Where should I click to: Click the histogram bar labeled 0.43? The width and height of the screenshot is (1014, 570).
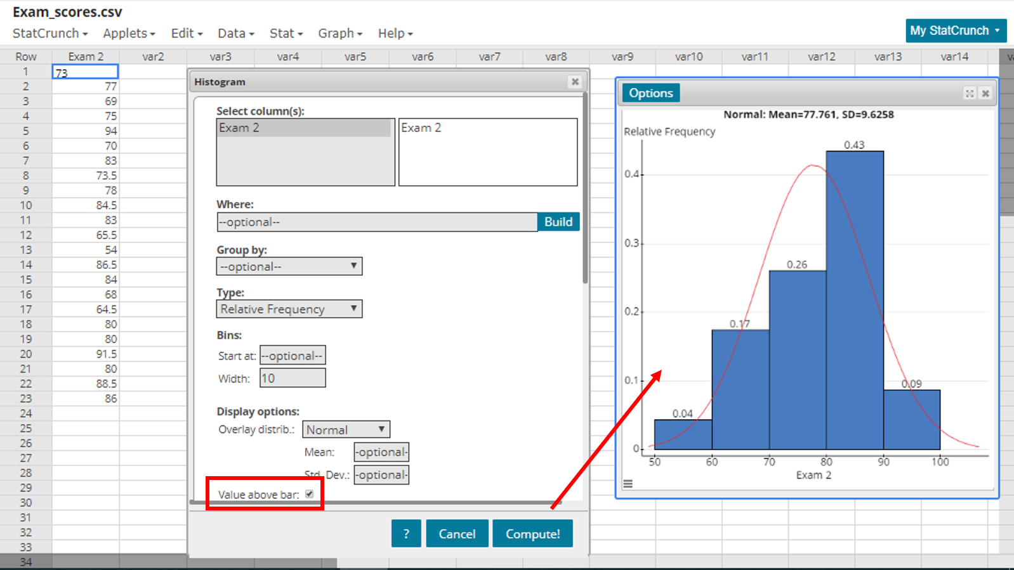click(855, 300)
